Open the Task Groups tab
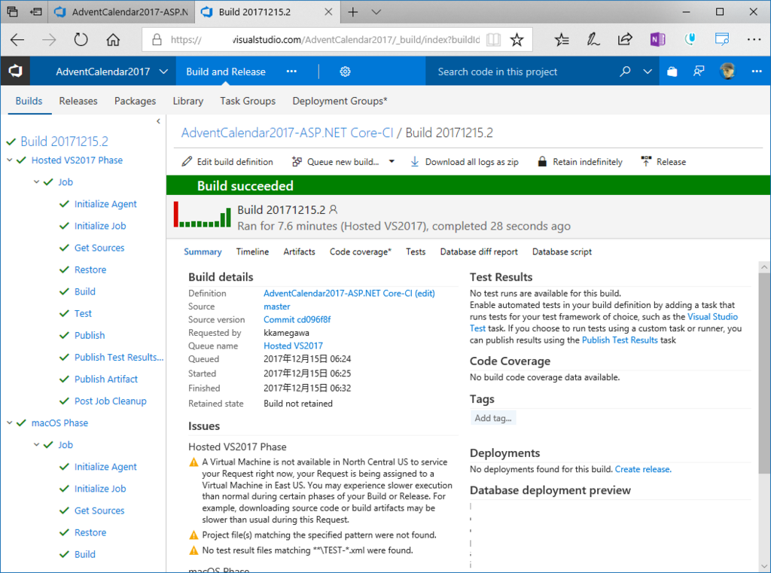This screenshot has height=573, width=771. click(x=248, y=101)
